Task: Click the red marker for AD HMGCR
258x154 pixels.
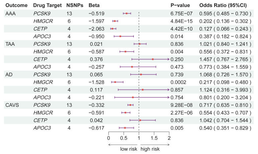Action: (x=115, y=82)
